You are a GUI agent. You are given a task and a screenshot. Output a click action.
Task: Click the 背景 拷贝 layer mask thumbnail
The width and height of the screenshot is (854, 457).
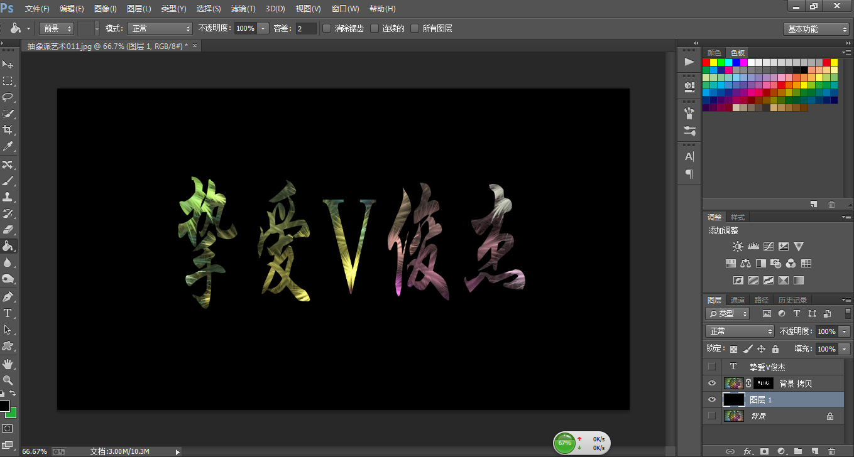[764, 383]
